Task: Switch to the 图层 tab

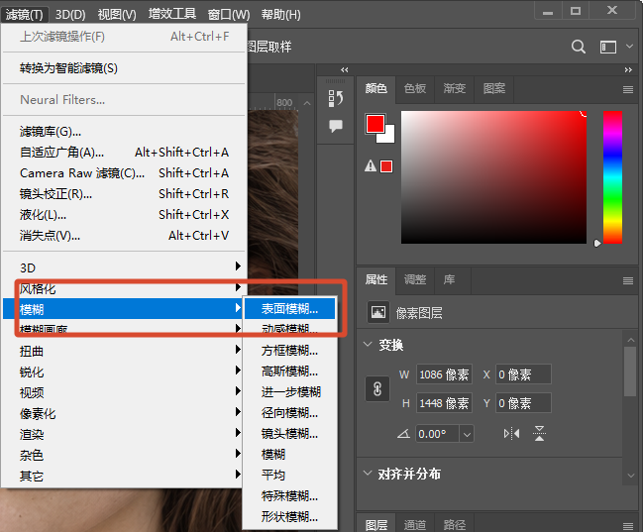Action: point(376,525)
